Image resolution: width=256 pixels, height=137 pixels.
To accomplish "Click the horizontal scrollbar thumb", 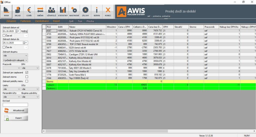I will point(106,131).
